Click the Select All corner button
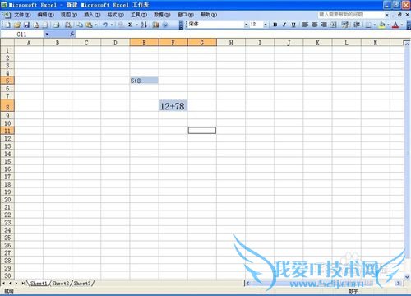This screenshot has height=296, width=411. tap(7, 43)
